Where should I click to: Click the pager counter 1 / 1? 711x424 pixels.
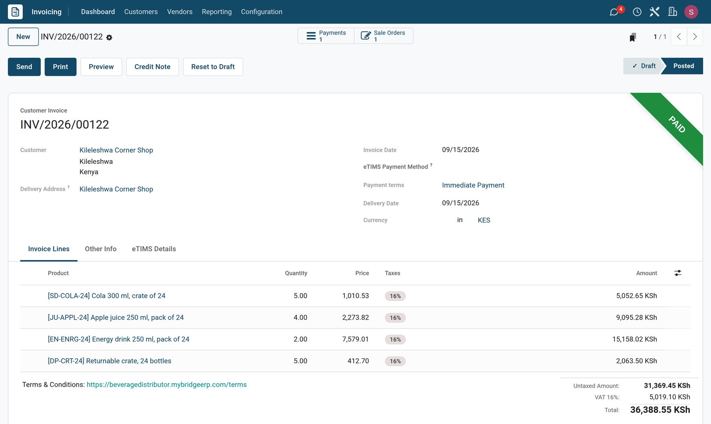(660, 37)
